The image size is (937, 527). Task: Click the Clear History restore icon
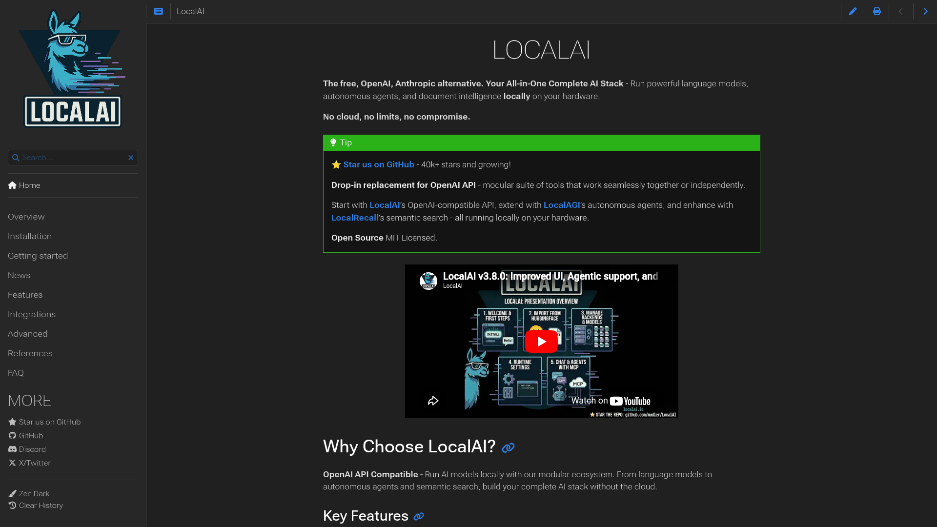[12, 506]
